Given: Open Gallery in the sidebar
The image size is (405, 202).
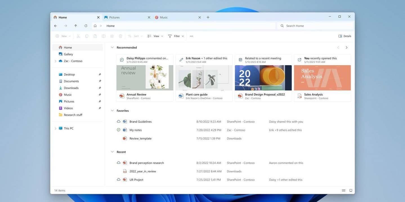Looking at the screenshot, I should [68, 54].
